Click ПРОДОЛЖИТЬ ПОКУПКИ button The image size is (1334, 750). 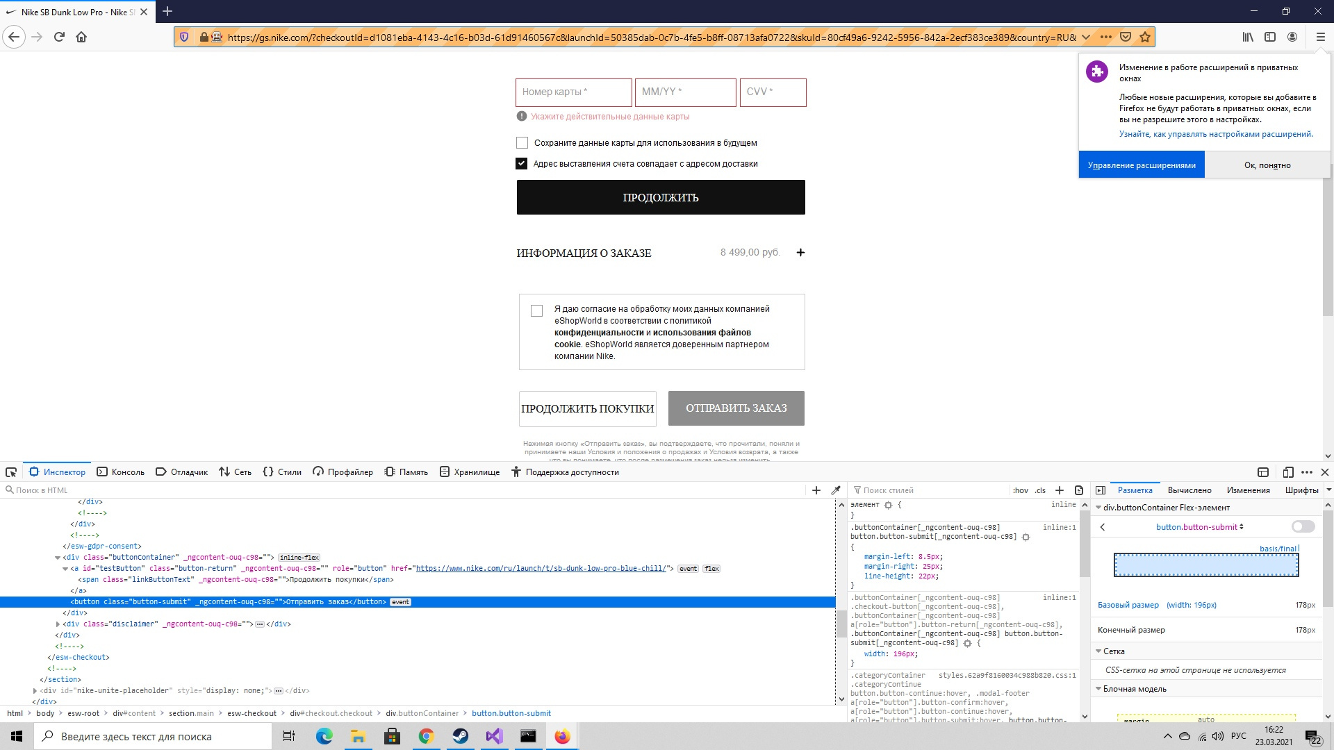pyautogui.click(x=588, y=408)
